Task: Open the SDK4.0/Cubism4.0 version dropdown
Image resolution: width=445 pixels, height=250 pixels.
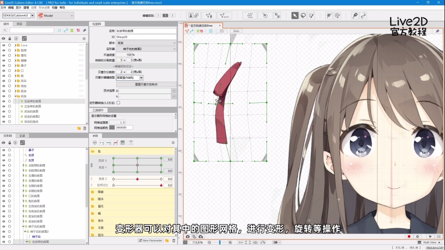Action: click(x=32, y=15)
